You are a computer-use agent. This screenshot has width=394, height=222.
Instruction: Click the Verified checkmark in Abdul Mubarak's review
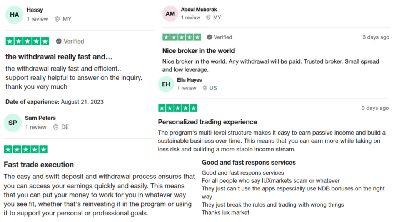209,37
